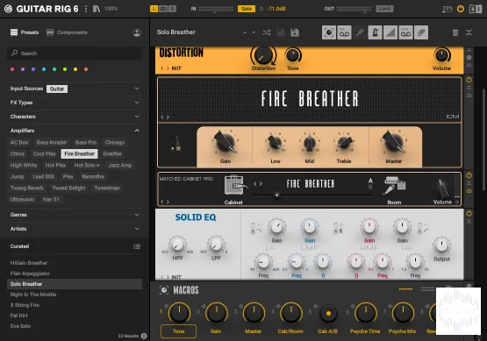The width and height of the screenshot is (487, 341).
Task: Select previous preset arrow beside Solo Breather
Action: (245, 32)
